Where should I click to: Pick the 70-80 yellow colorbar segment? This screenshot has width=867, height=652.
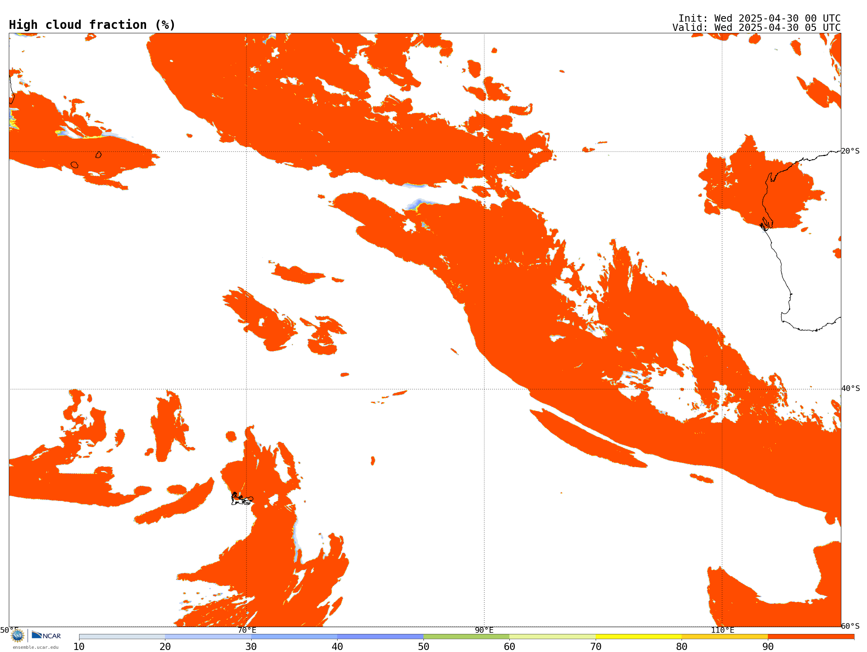(x=639, y=637)
